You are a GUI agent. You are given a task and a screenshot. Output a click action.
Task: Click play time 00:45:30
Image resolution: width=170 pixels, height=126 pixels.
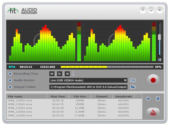[x=58, y=100]
